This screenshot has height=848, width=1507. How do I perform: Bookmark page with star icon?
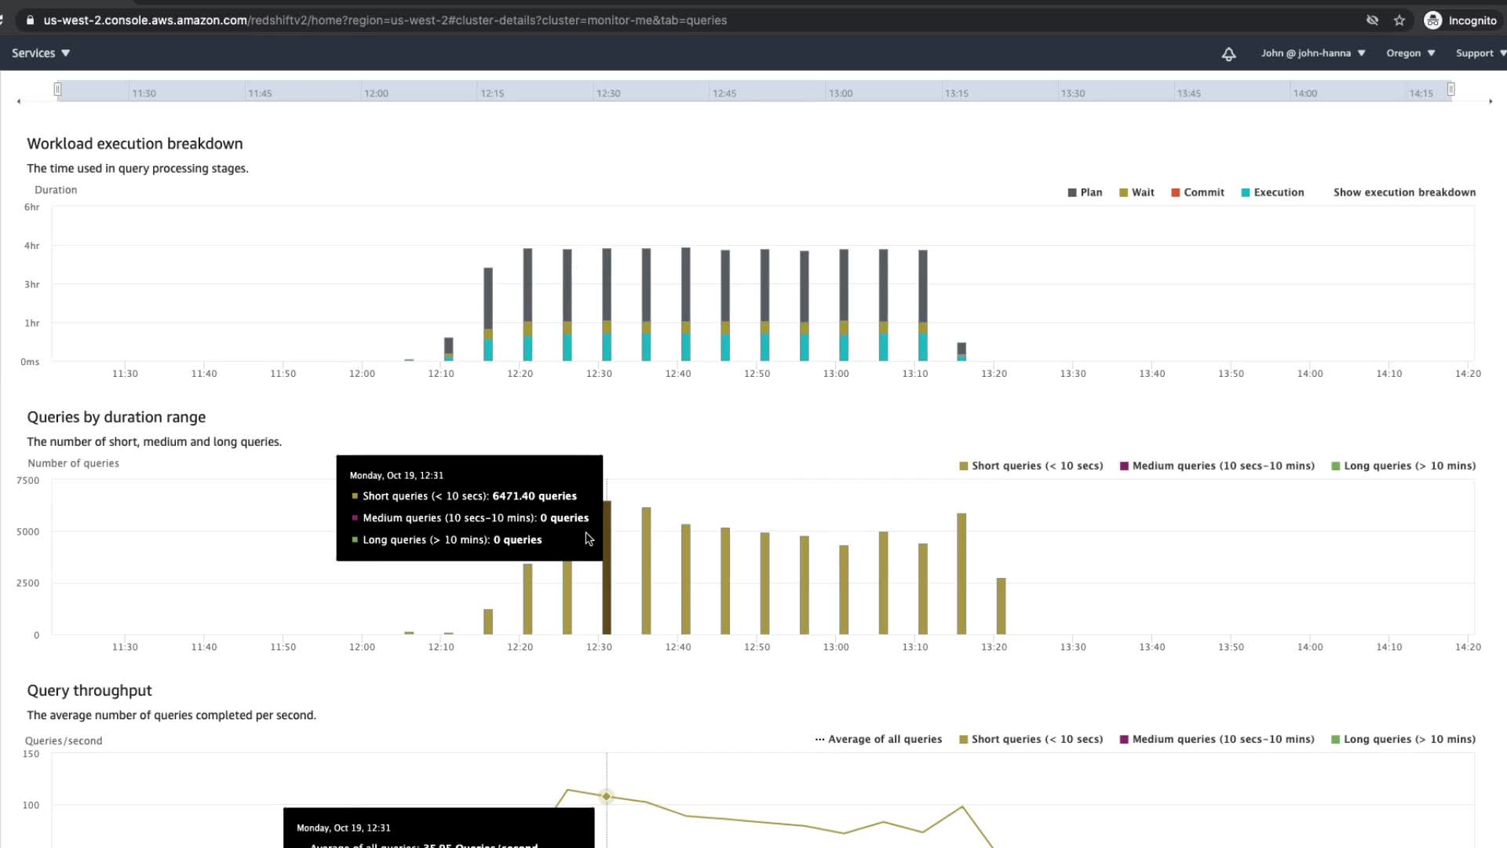tap(1399, 20)
